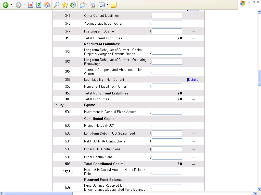Focus the Net HUD PHA Contributions field

(167, 141)
